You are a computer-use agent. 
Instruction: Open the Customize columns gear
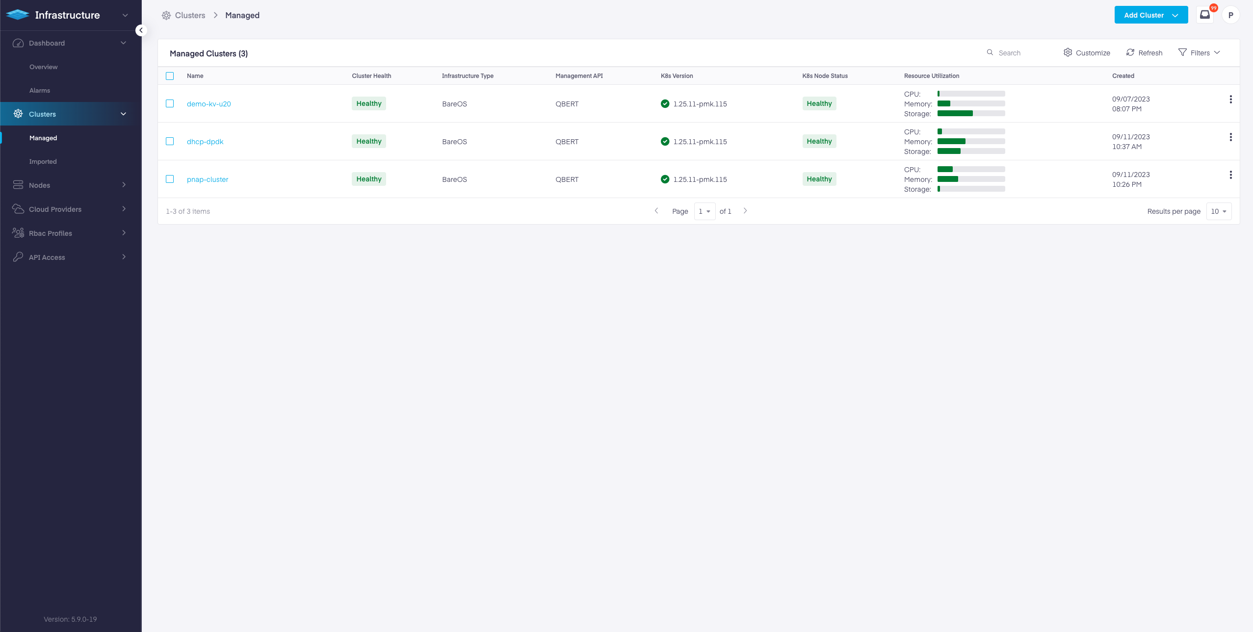click(1068, 52)
